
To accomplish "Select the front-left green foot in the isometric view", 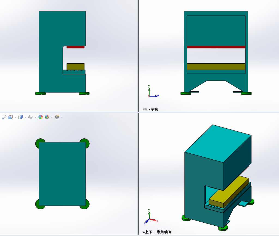I will point(186,218).
